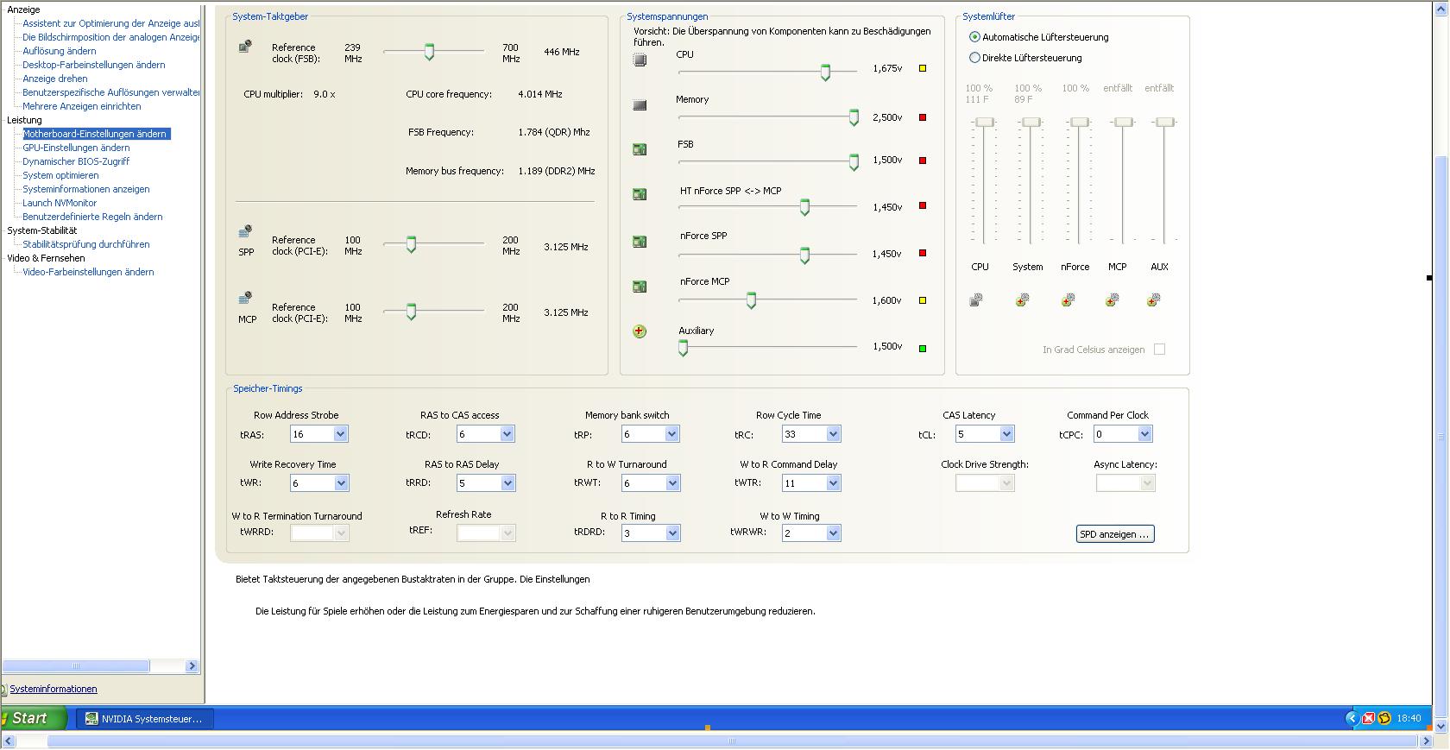Click the nForce MCP voltage icon
This screenshot has width=1450, height=750.
(x=640, y=287)
